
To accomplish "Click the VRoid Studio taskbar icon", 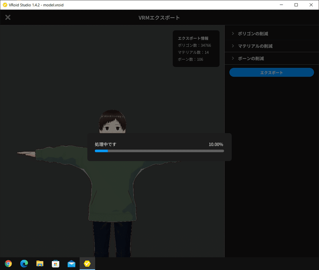I will click(87, 264).
